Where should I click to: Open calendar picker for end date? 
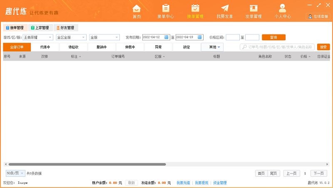[200, 37]
